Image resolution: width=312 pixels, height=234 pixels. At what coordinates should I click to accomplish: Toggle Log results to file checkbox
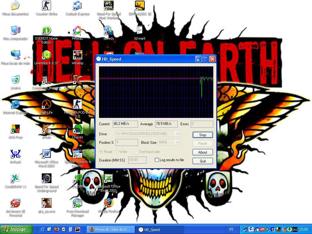(x=157, y=160)
